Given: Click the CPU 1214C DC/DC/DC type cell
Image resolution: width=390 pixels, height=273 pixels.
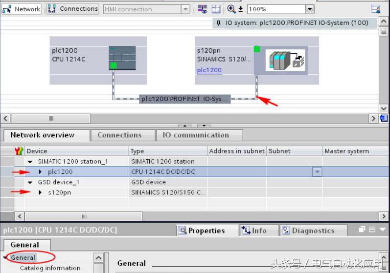Looking at the screenshot, I should pos(168,172).
